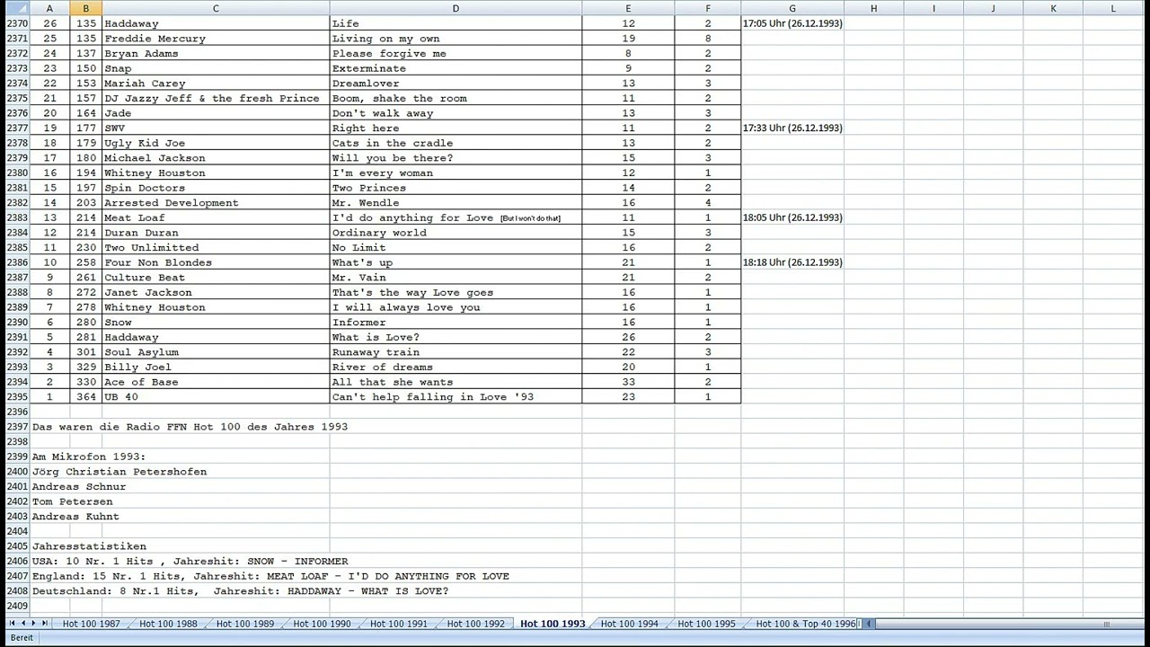Screen dimensions: 1150x647
Task: Select column C header
Action: coord(216,8)
